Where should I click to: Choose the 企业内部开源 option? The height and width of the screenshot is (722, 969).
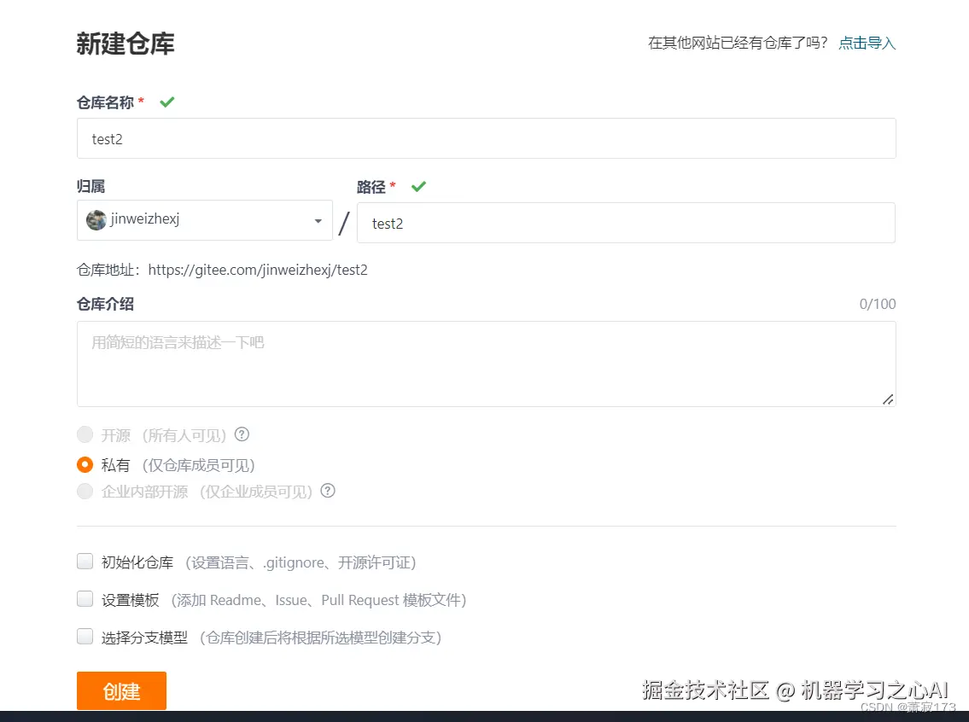pos(85,491)
